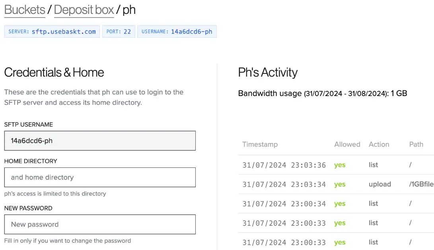Click the 'upload' action entry
Image resolution: width=434 pixels, height=250 pixels.
point(380,184)
